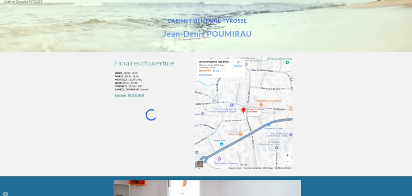Click the Google logo on the map
Screen dimensions: 412x196
point(243,165)
